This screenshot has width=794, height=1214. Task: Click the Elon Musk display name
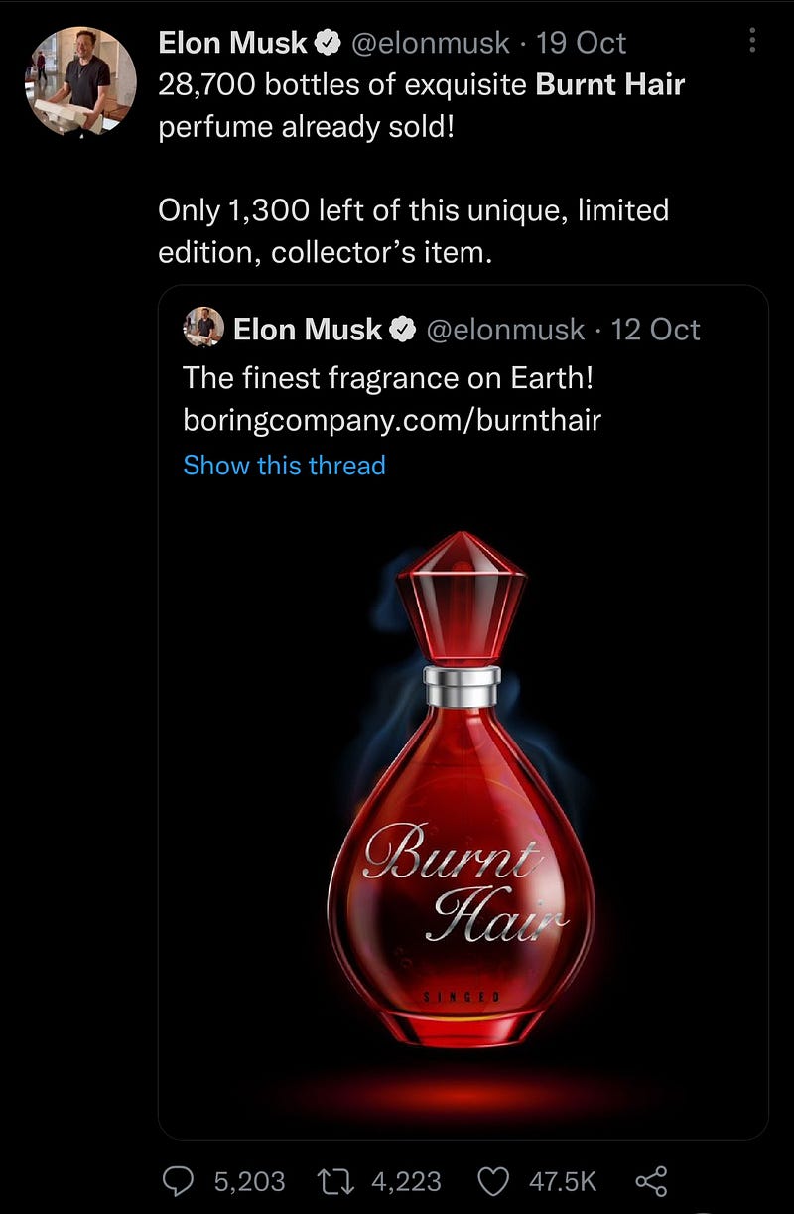click(233, 43)
